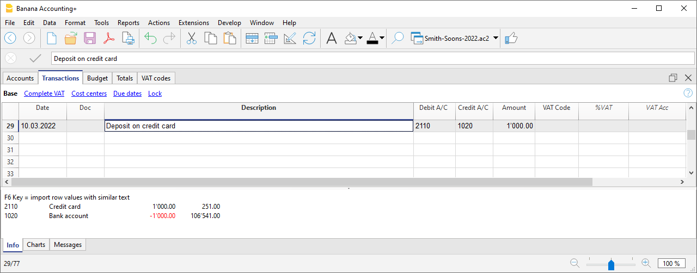Open the Reports menu
Screen dimensions: 697x273
click(129, 23)
